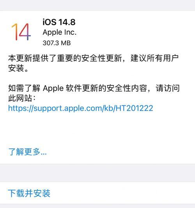
Task: Click the digit 4 of the logo
Action: coord(25,32)
